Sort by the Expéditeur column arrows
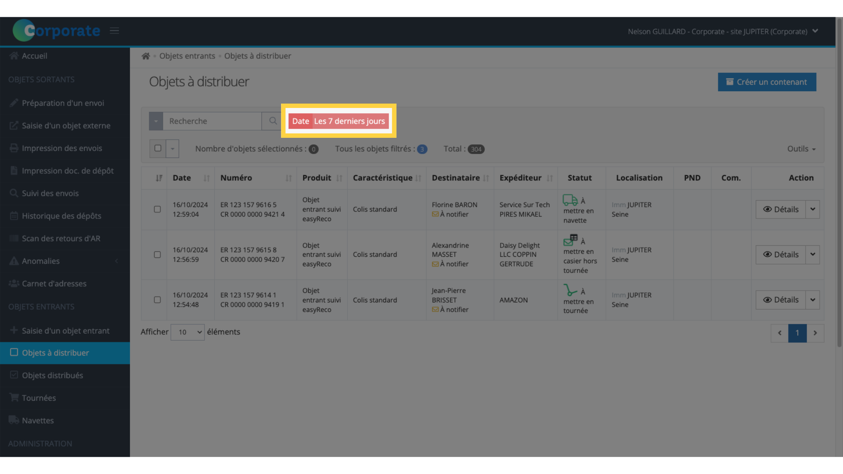843x474 pixels. pos(549,178)
